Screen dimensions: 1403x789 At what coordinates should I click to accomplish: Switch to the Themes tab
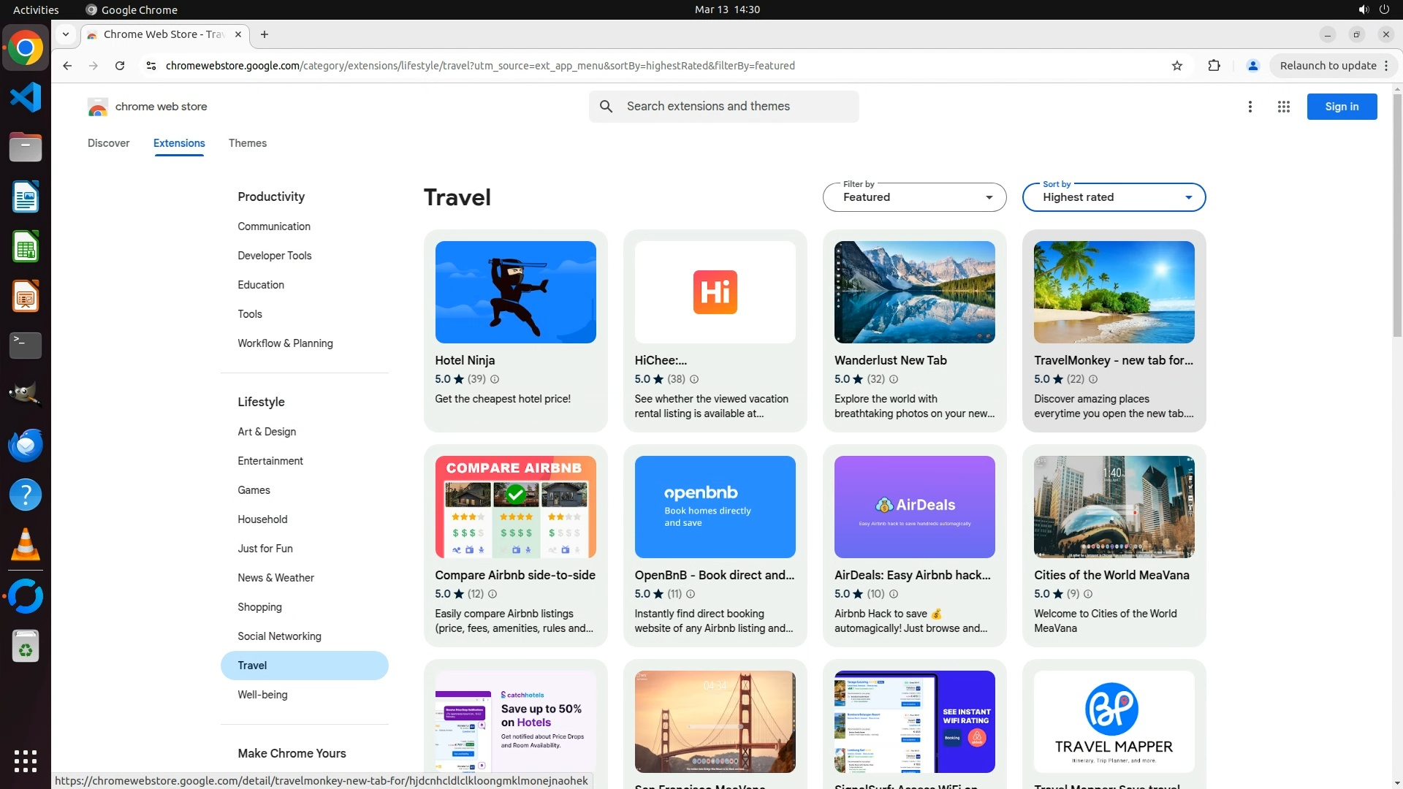pyautogui.click(x=247, y=143)
